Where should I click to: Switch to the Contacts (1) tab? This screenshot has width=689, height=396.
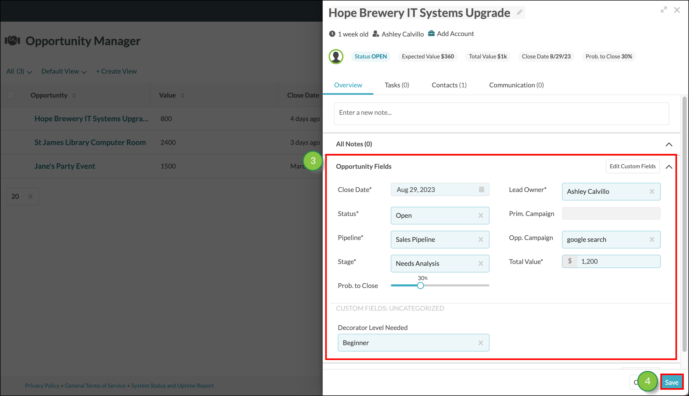click(x=449, y=85)
